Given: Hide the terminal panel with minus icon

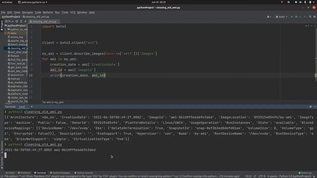Looking at the screenshot, I should pos(315,107).
